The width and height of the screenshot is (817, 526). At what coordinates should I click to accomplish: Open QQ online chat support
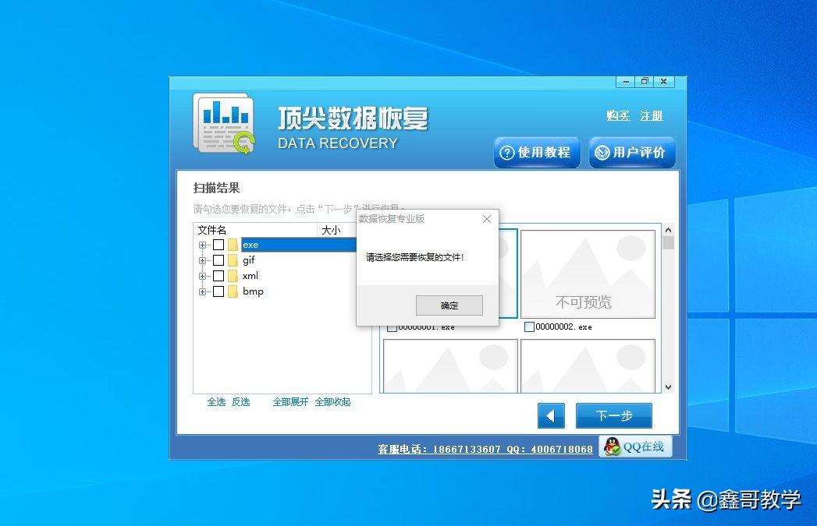[635, 447]
